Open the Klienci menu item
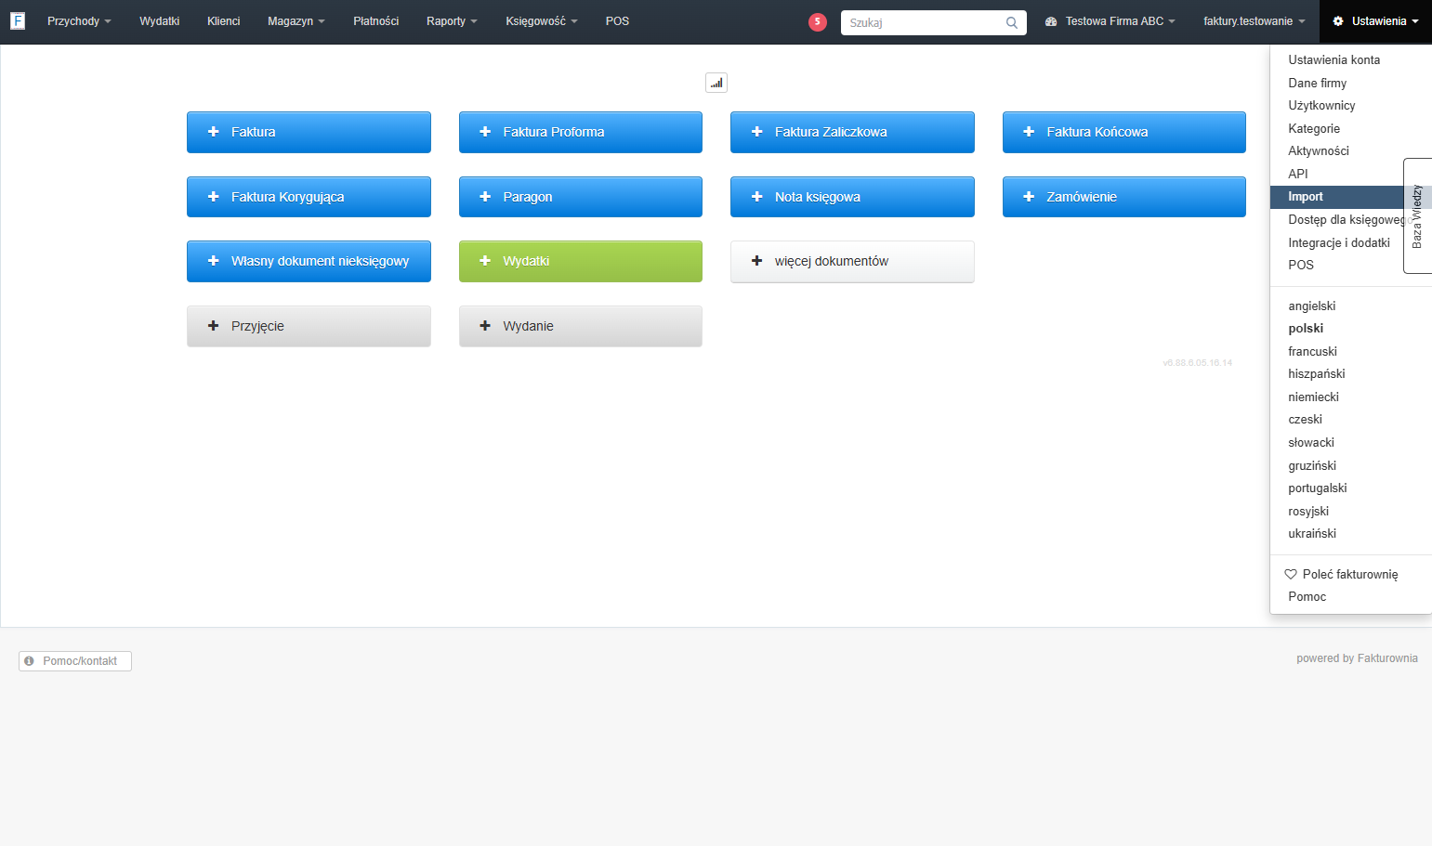1432x846 pixels. pyautogui.click(x=224, y=21)
